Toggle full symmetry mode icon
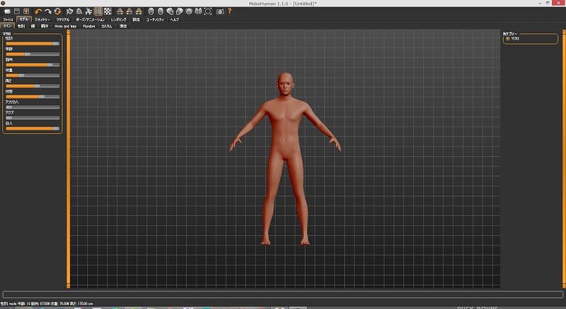This screenshot has width=566, height=309. [139, 11]
